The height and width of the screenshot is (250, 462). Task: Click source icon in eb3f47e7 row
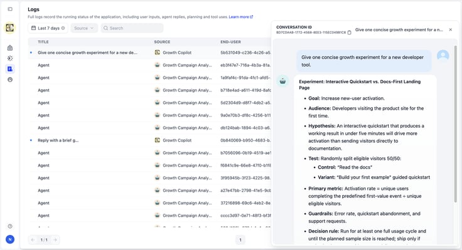158,65
